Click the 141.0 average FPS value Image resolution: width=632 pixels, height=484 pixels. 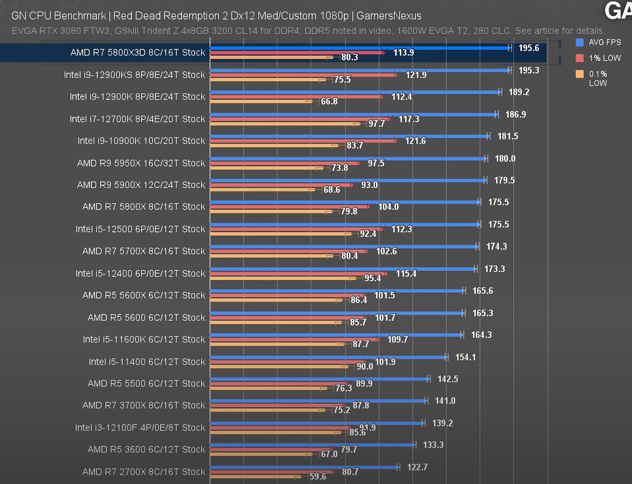[x=445, y=401]
